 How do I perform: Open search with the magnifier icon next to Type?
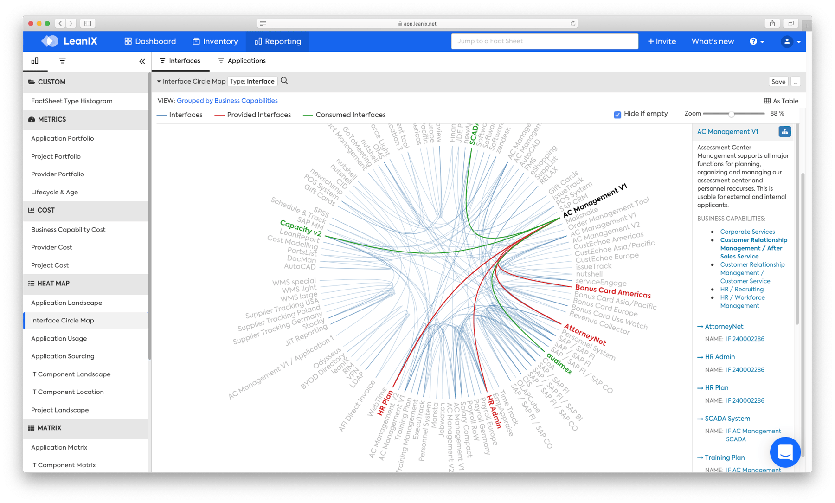(284, 81)
